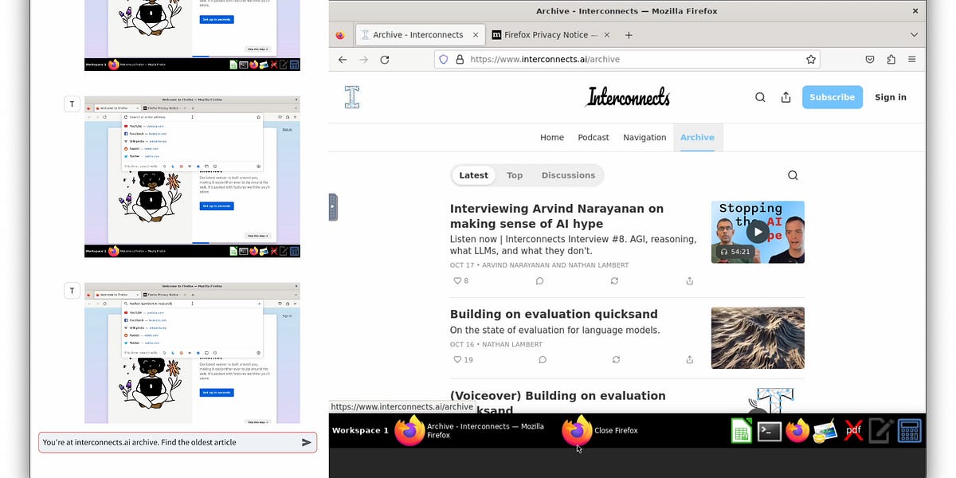Open the pdf viewer taskbar icon

point(853,430)
